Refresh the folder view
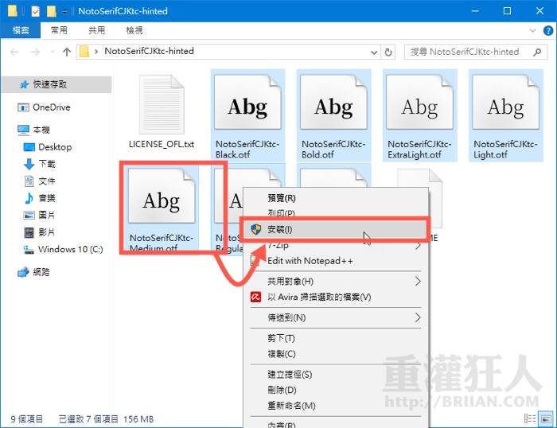The height and width of the screenshot is (428, 557). (x=388, y=53)
